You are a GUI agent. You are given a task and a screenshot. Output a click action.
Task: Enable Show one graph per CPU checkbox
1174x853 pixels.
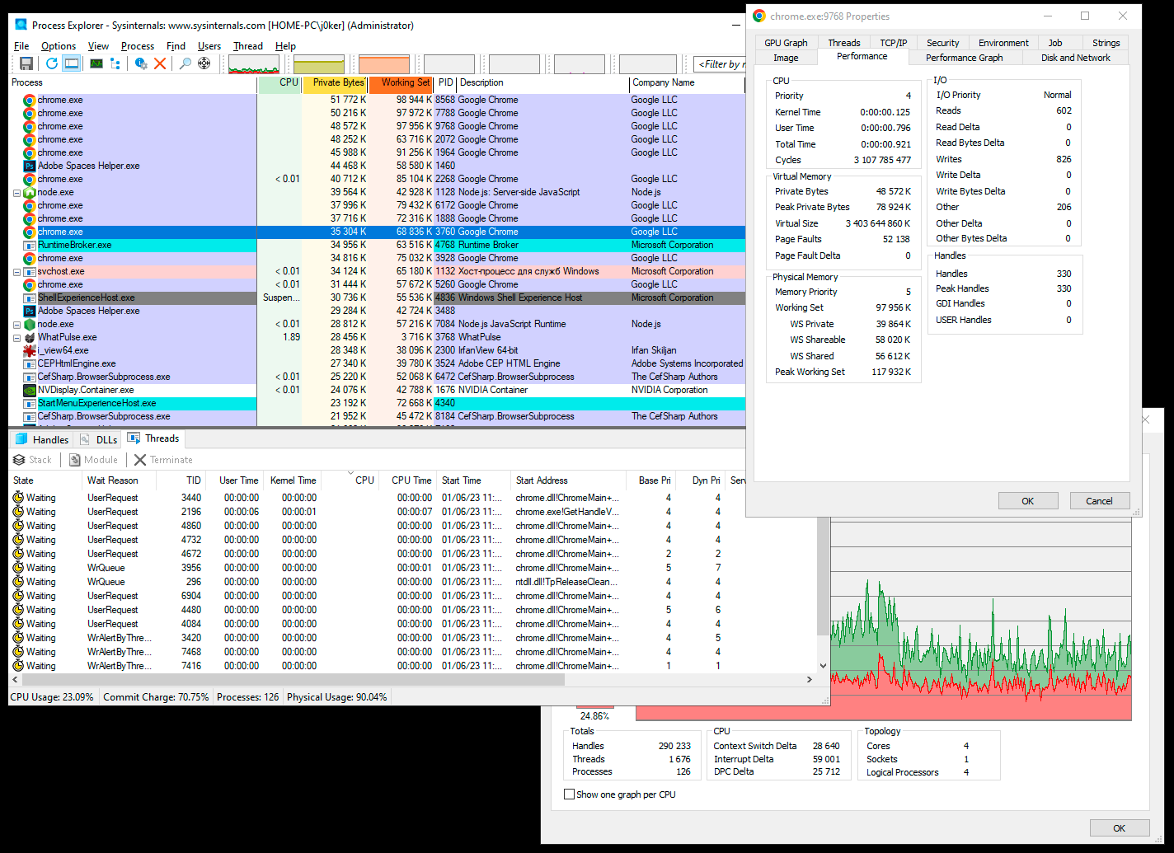click(569, 794)
